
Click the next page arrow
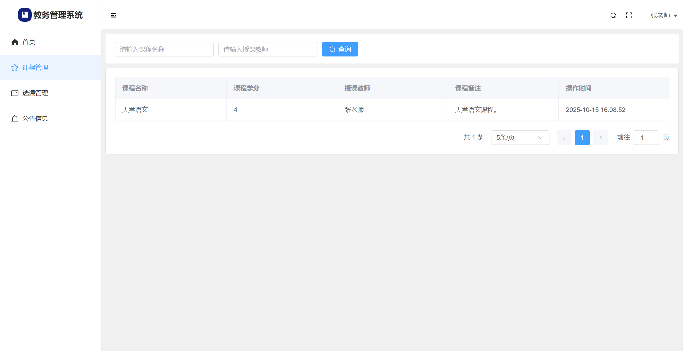tap(600, 138)
